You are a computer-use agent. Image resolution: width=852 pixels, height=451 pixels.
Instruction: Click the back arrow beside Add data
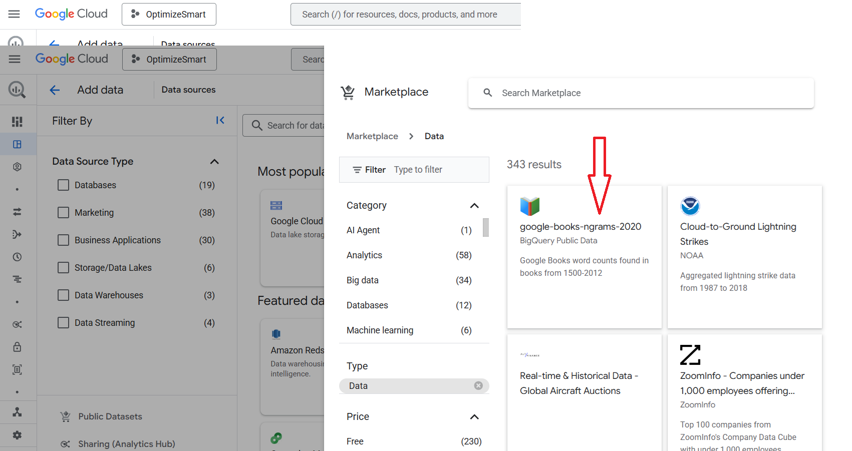point(55,90)
